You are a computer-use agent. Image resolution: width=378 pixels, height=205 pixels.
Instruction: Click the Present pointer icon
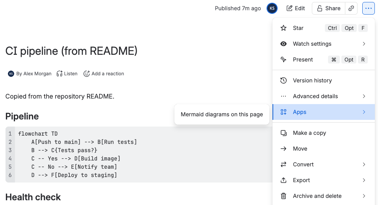(283, 60)
